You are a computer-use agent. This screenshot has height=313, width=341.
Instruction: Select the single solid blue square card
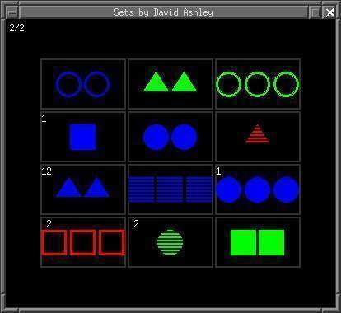[83, 137]
